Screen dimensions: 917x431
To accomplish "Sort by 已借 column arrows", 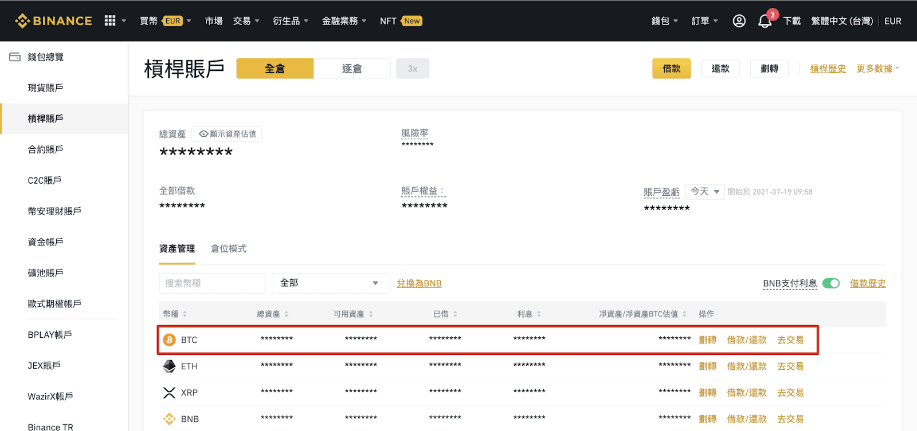I will pos(455,314).
